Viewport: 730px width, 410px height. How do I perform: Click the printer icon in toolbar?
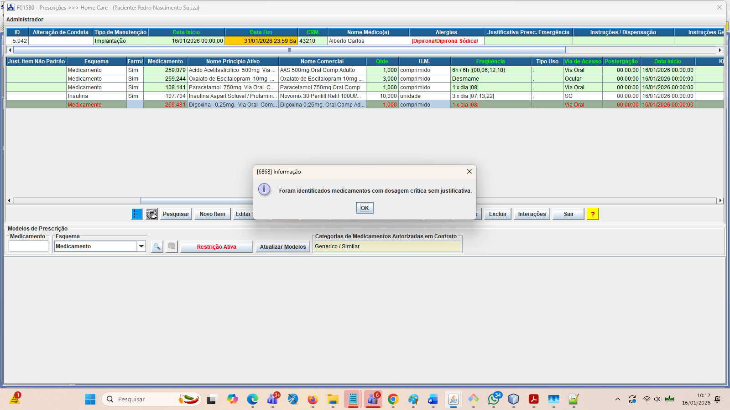[152, 214]
